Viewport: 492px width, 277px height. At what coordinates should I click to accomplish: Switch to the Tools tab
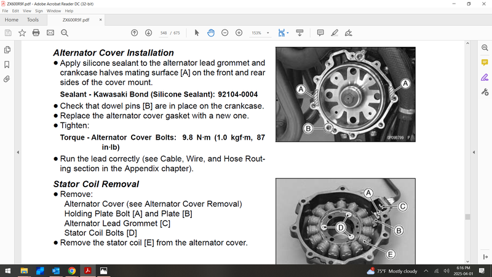33,20
